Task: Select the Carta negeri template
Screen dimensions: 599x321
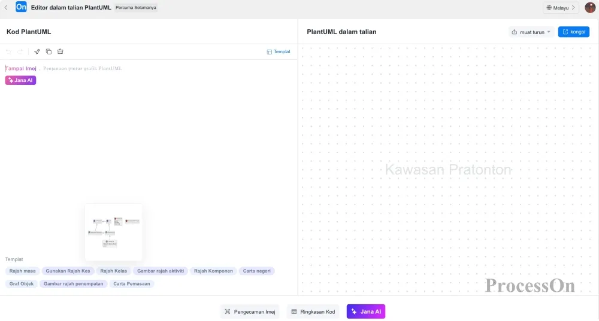Action: click(x=257, y=271)
